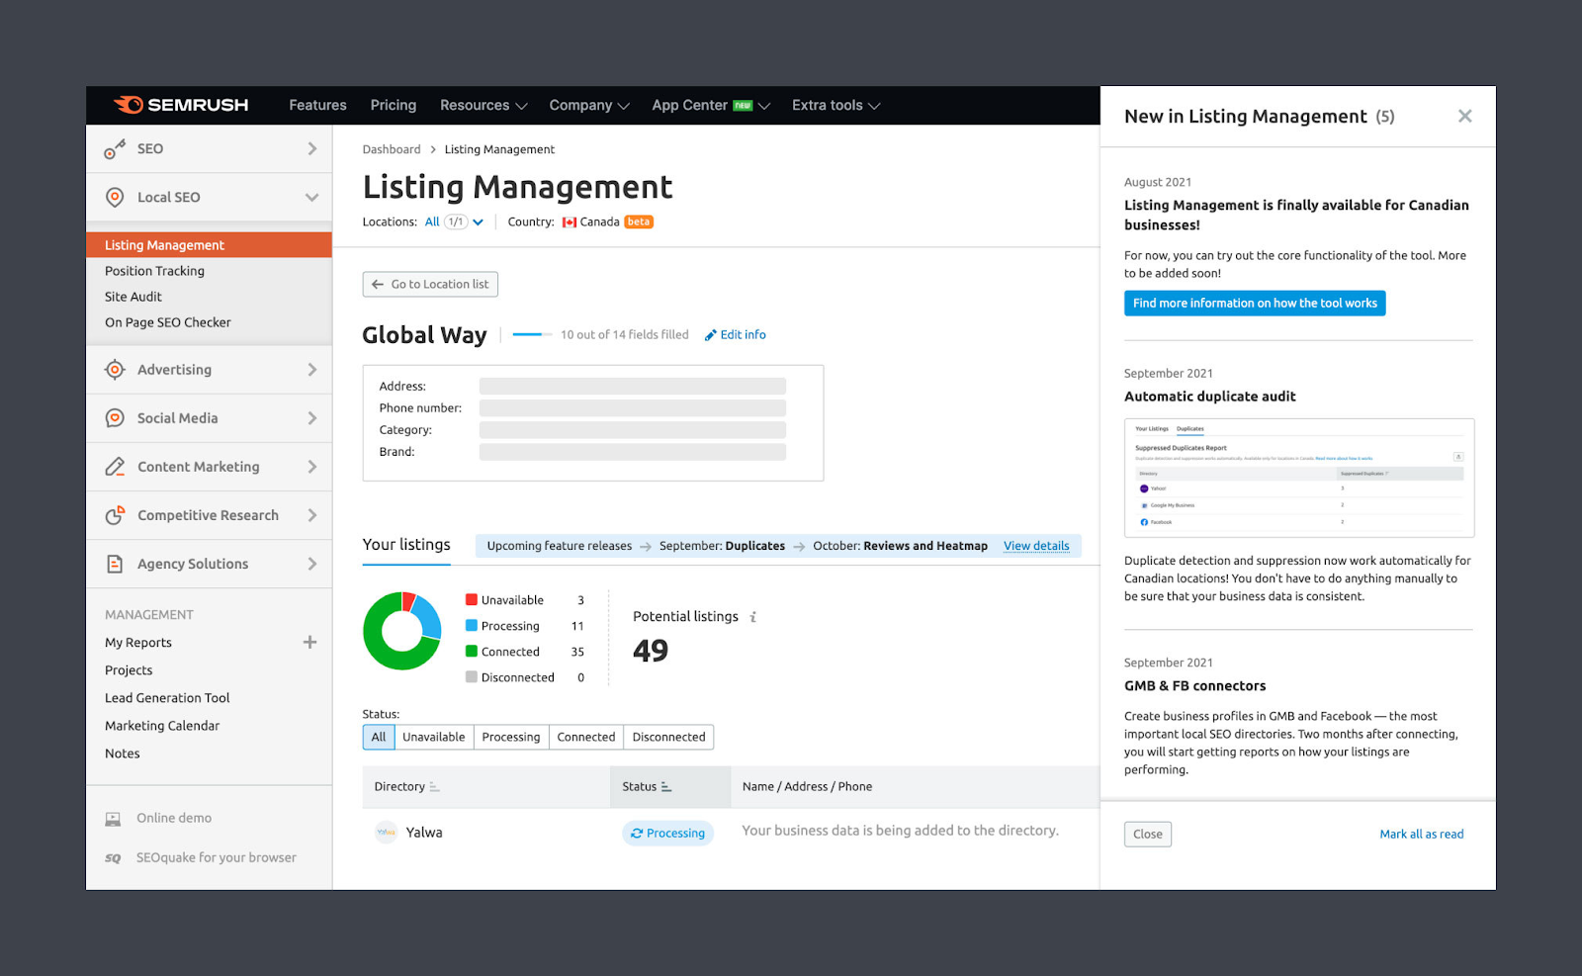Click the listings donut chart
The width and height of the screenshot is (1582, 976).
[402, 631]
